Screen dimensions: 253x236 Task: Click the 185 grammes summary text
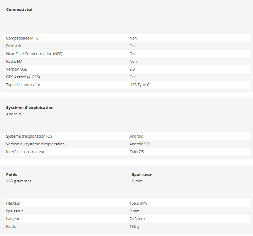click(19, 181)
